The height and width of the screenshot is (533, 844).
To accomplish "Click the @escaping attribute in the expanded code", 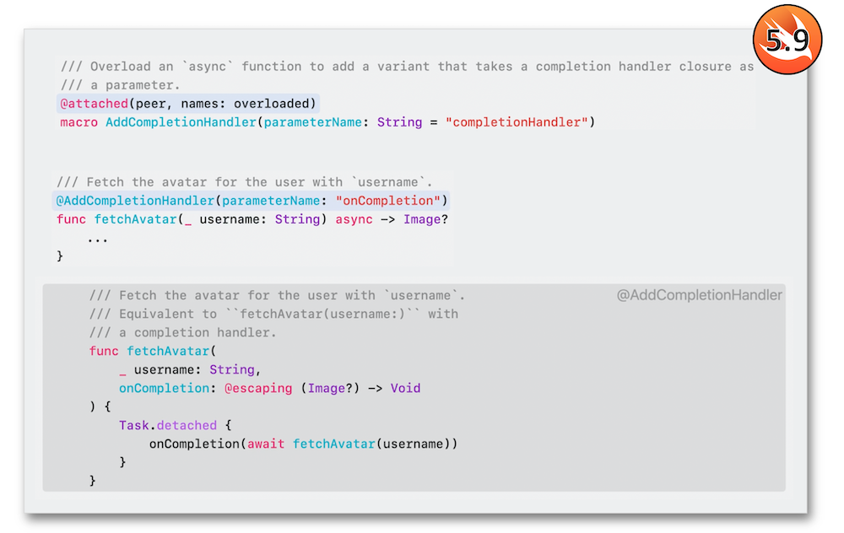I will coord(258,388).
